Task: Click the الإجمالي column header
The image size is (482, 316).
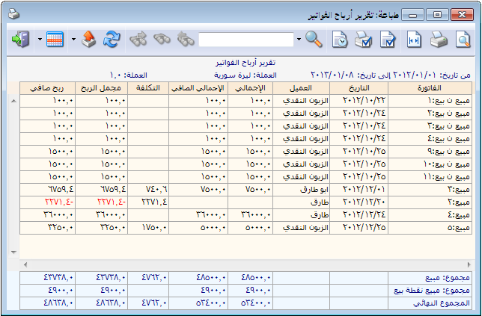Action: coord(250,88)
